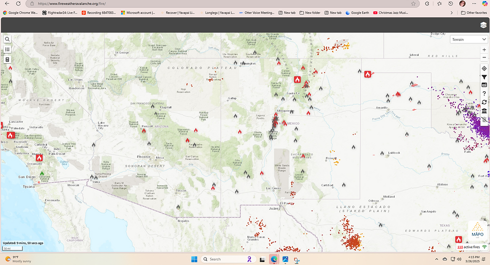Open the filter funnel tool
The height and width of the screenshot is (265, 490).
coord(484,77)
